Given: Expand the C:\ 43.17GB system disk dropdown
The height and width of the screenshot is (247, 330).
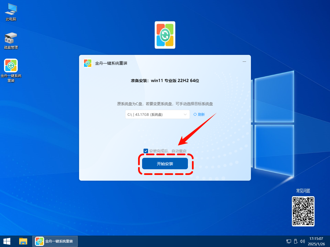Looking at the screenshot, I should 157,114.
